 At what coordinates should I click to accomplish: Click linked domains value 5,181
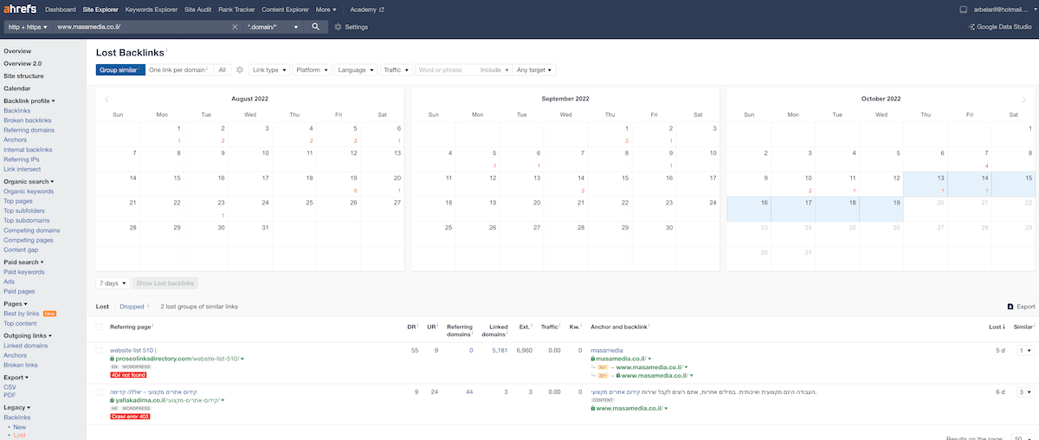[501, 350]
